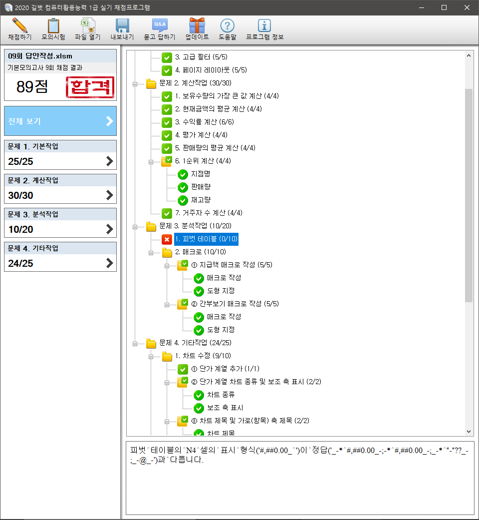Select 문제 3. 분석작업 panel in sidebar
479x520 pixels.
coord(60,222)
